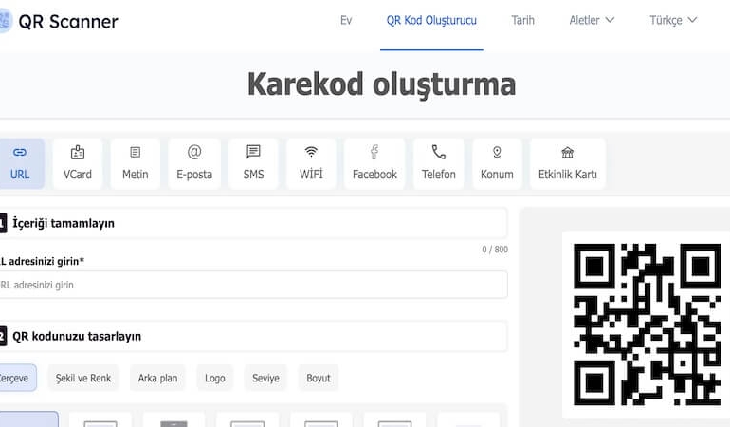Select the VCard contact icon
The height and width of the screenshot is (427, 730).
(78, 152)
